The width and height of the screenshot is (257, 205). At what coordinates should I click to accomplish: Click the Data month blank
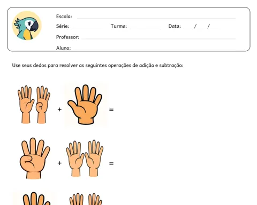(x=201, y=27)
